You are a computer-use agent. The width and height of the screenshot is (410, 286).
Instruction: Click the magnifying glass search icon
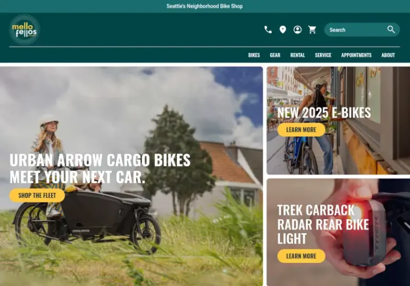coord(391,29)
